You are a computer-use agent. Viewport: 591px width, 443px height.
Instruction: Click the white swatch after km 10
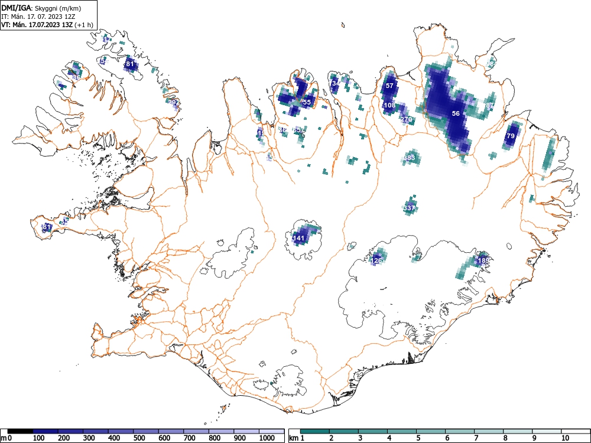[576, 431]
